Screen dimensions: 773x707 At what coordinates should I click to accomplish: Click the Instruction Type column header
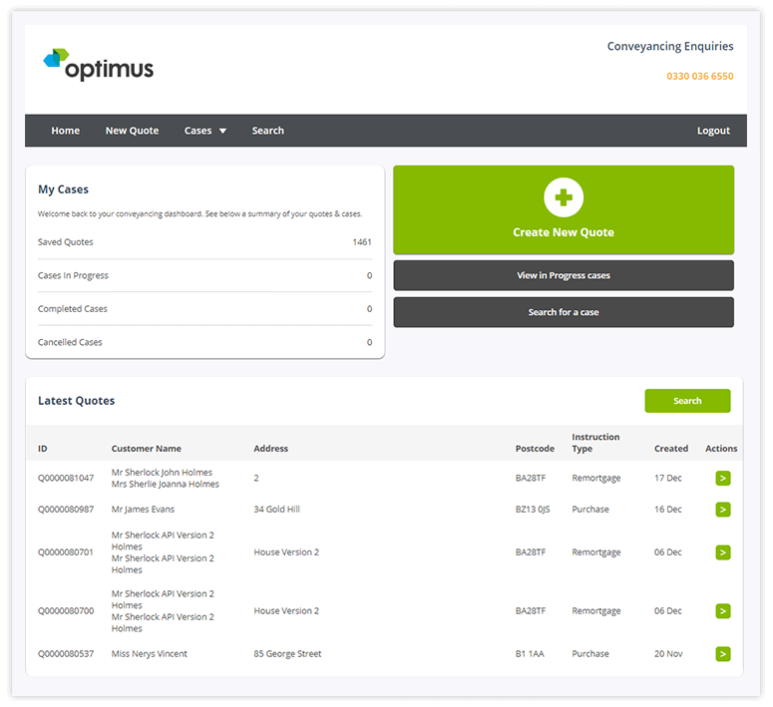click(595, 443)
